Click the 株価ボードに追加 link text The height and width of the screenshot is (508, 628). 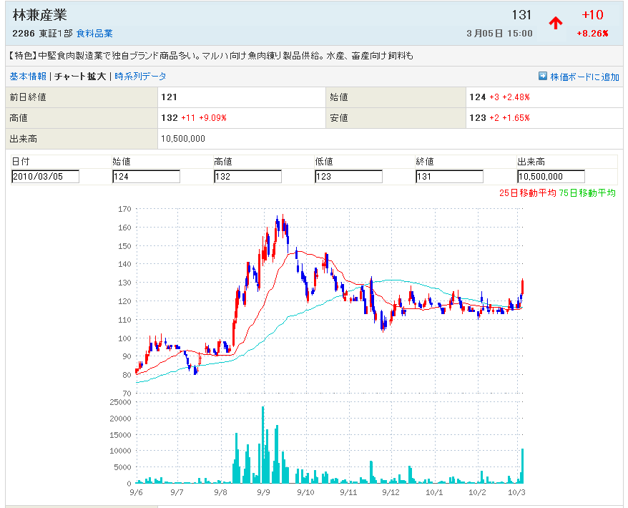584,77
